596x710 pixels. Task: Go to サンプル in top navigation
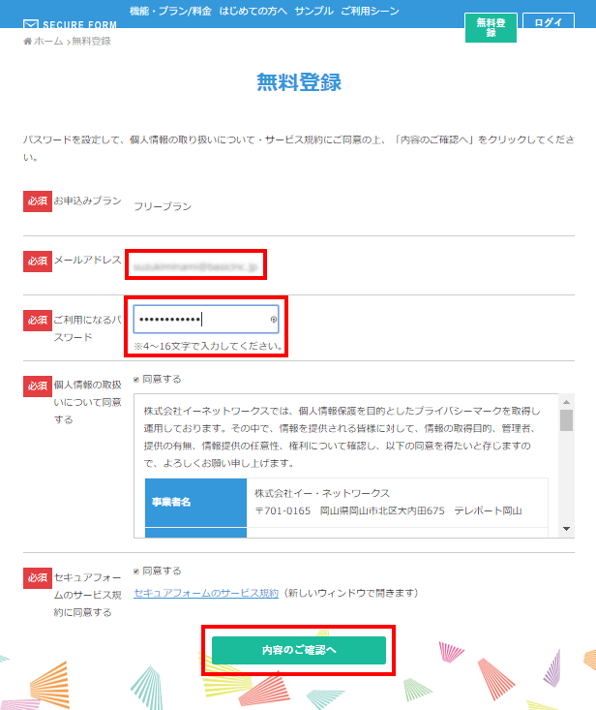tap(313, 13)
